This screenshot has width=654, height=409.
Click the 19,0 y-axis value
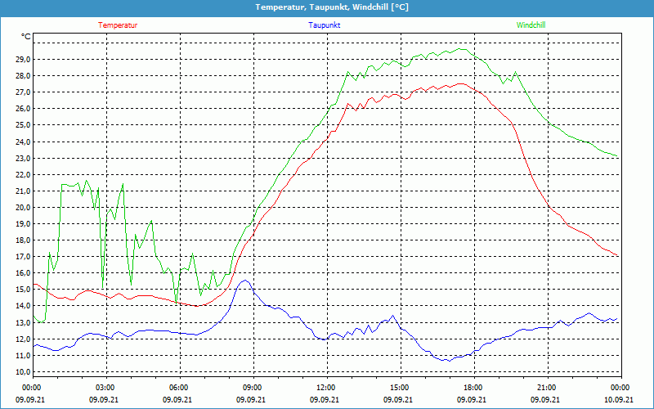[x=24, y=223]
